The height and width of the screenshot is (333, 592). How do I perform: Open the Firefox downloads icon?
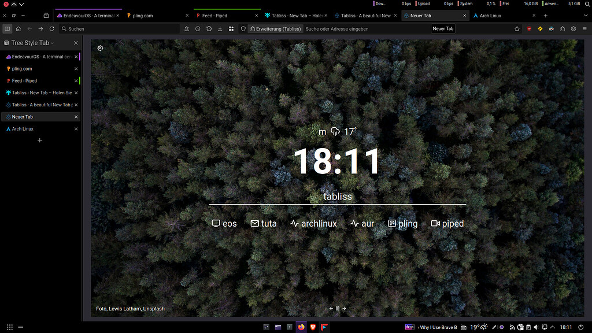[220, 28]
